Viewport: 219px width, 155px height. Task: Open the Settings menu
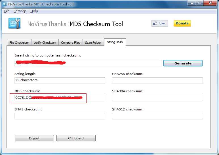click(20, 11)
